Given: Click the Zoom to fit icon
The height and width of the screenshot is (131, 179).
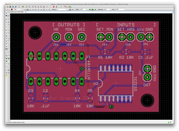Looking at the screenshot, I should click(33, 7).
